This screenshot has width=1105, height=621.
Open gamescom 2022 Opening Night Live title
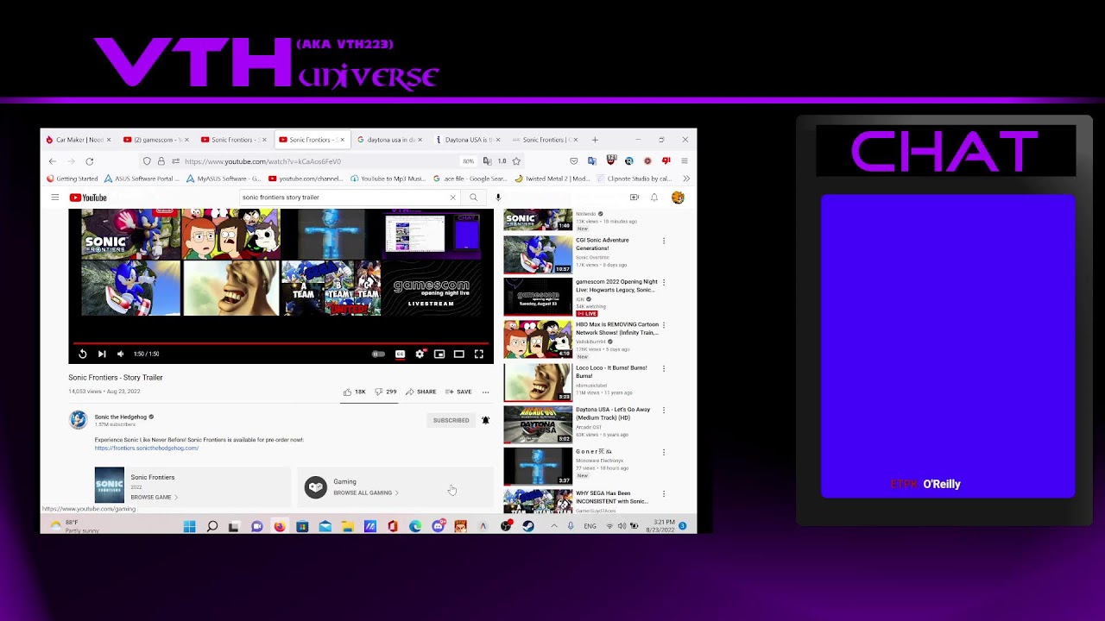(616, 285)
